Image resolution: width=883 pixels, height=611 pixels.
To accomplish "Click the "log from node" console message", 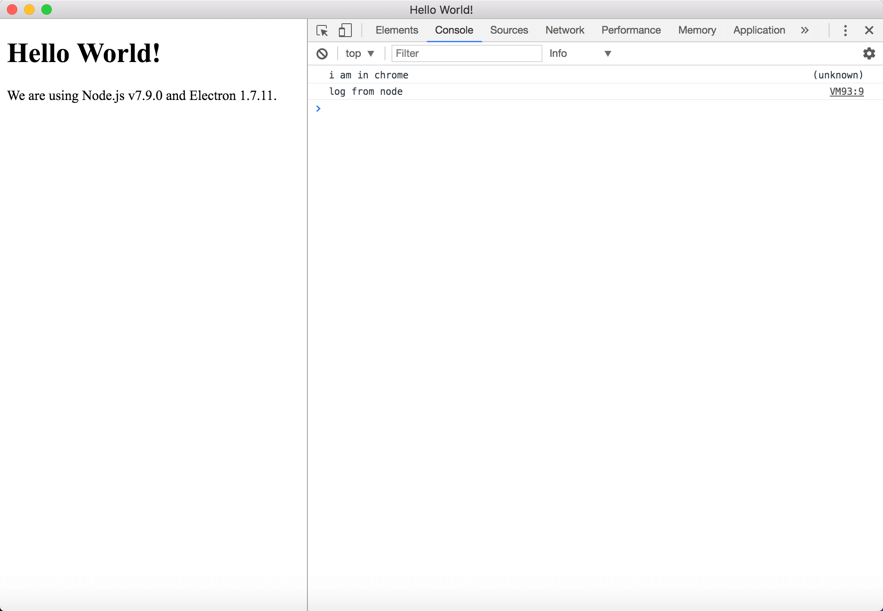I will click(x=366, y=91).
